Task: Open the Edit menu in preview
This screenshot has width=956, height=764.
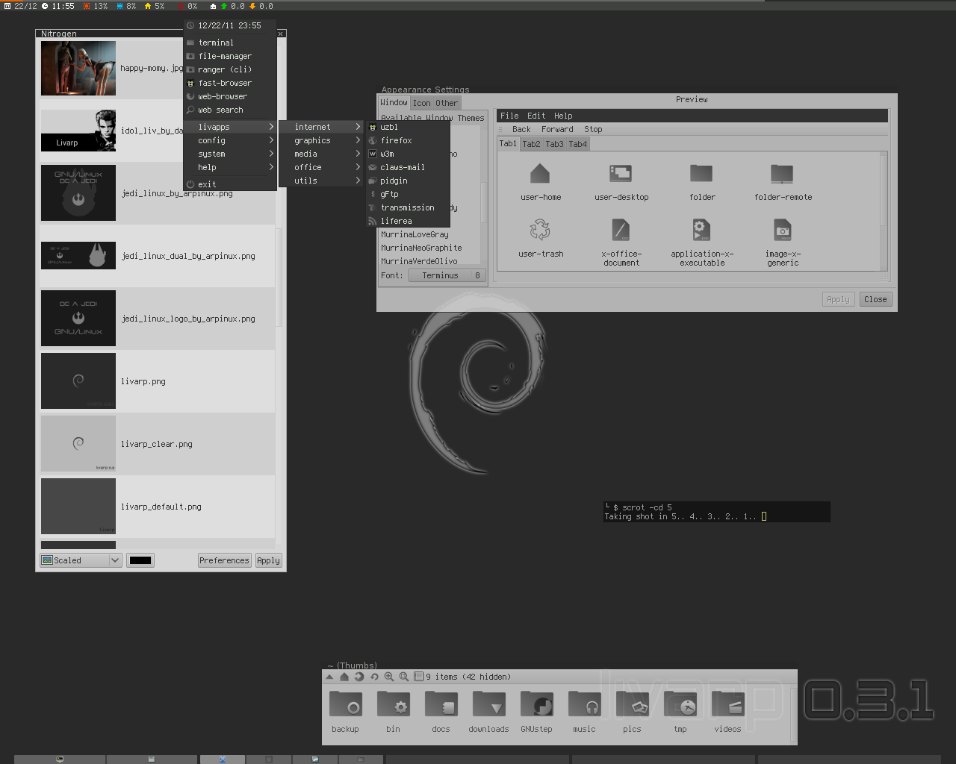Action: (x=536, y=116)
